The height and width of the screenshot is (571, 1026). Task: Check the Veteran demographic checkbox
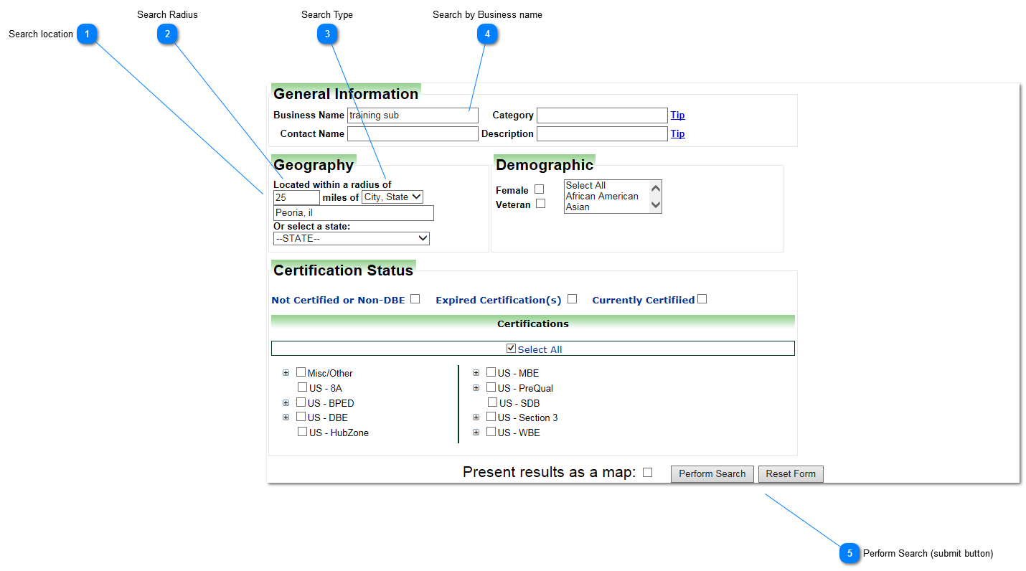click(x=541, y=204)
